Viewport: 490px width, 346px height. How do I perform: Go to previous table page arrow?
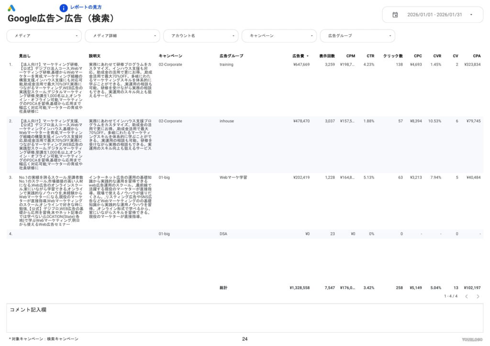(x=467, y=296)
